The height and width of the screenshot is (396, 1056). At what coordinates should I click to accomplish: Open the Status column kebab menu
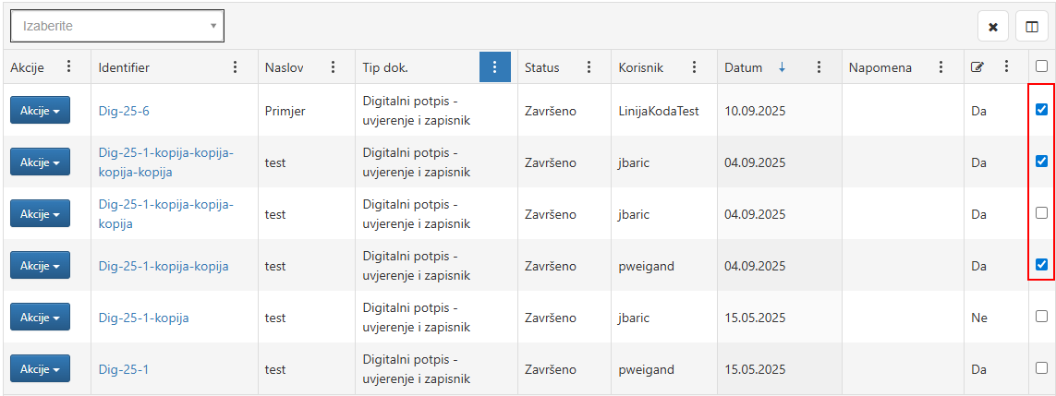tap(589, 67)
